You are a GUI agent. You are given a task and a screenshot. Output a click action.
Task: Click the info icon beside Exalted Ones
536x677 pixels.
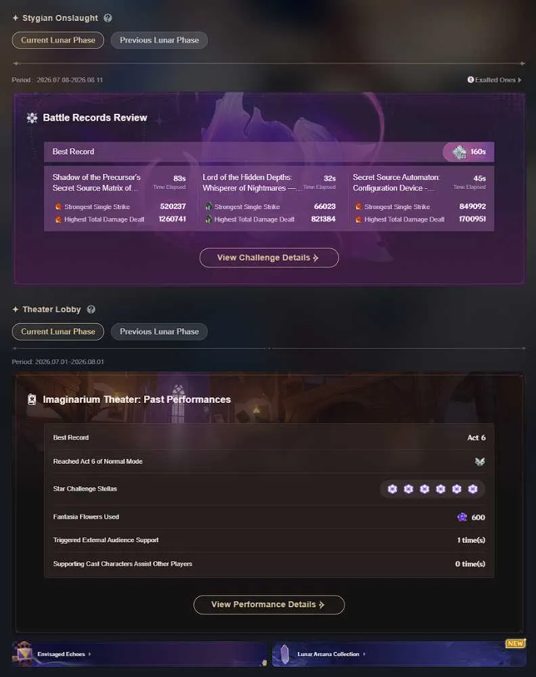coord(470,79)
